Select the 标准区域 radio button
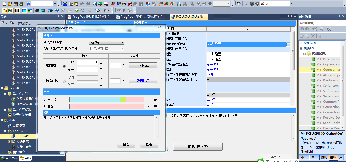The width and height of the screenshot is (346, 162). pos(64,81)
